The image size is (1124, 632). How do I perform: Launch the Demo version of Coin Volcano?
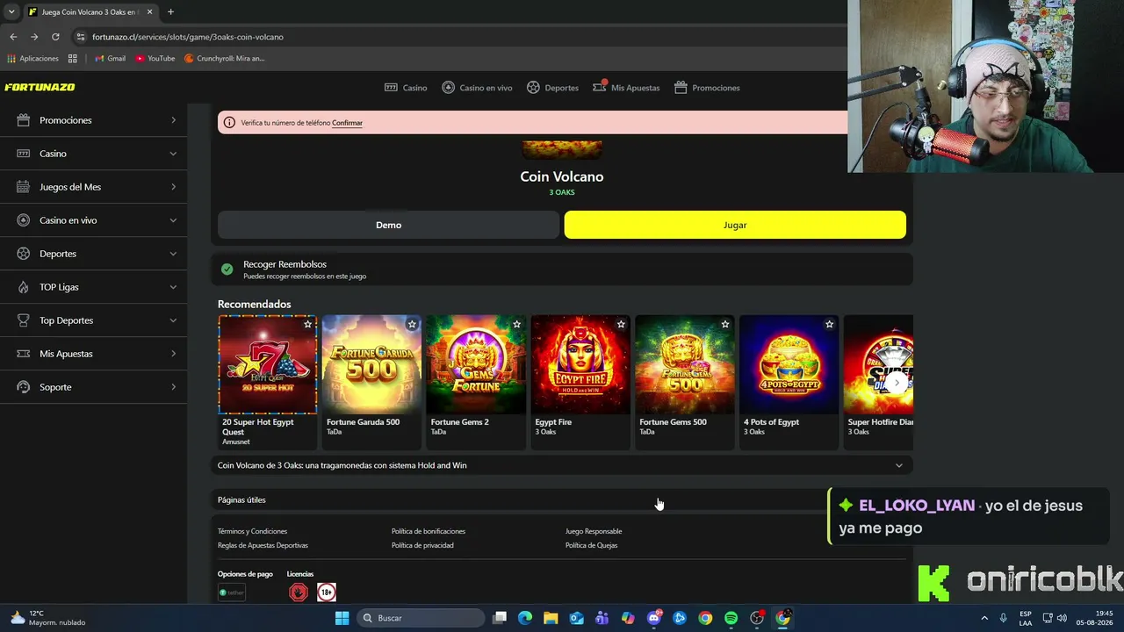pos(388,225)
